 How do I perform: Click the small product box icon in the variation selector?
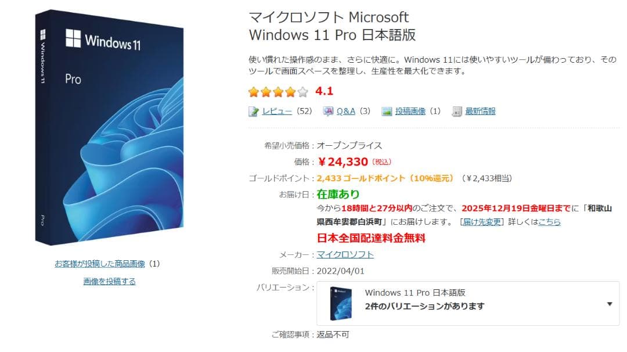pyautogui.click(x=340, y=303)
